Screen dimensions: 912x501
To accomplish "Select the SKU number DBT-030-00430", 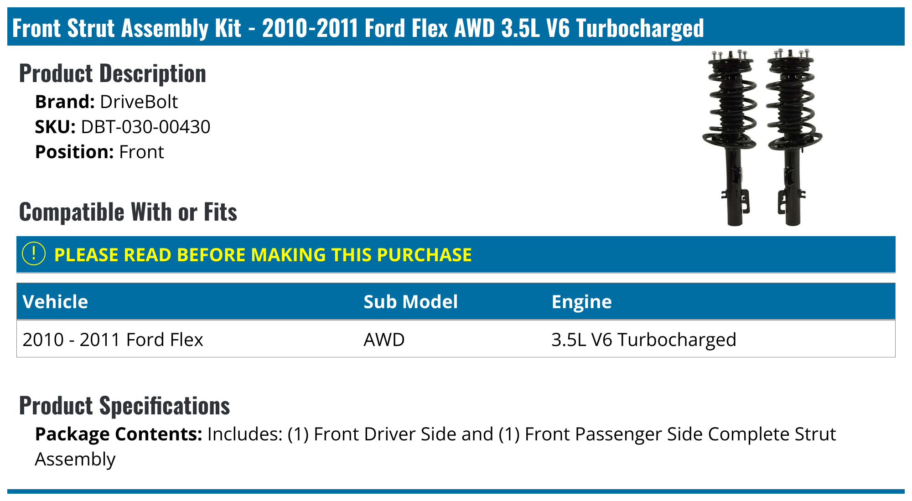I will point(145,127).
